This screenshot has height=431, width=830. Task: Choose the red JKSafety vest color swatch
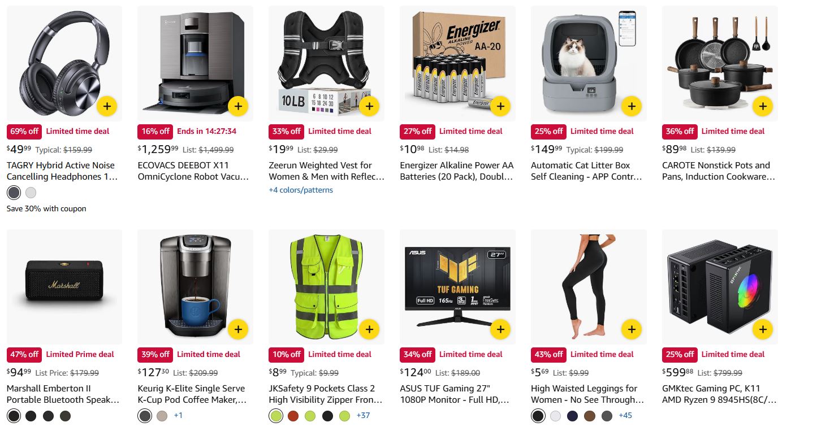coord(293,416)
